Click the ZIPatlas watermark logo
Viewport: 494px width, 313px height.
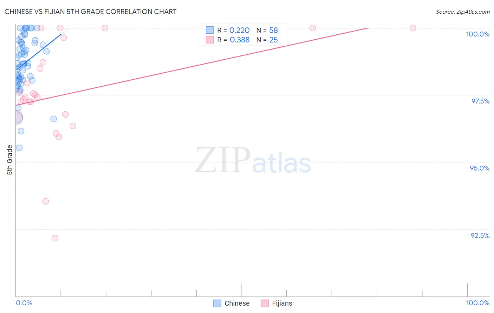point(253,161)
